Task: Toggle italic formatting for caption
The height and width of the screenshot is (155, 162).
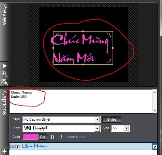Action: click(61, 137)
